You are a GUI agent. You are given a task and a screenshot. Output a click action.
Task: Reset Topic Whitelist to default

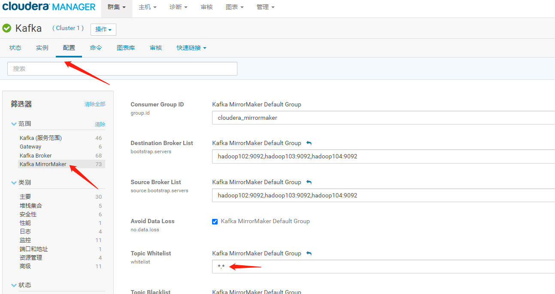coord(309,253)
